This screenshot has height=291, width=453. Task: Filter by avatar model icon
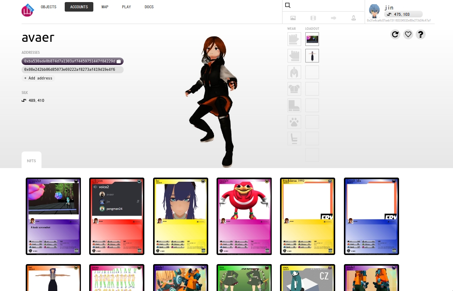click(353, 18)
